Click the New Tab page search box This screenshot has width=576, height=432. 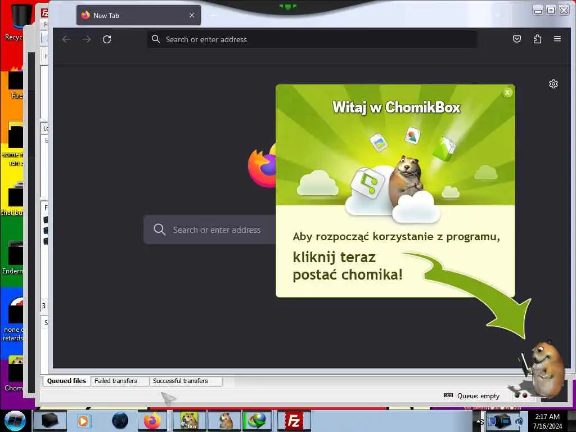(209, 229)
